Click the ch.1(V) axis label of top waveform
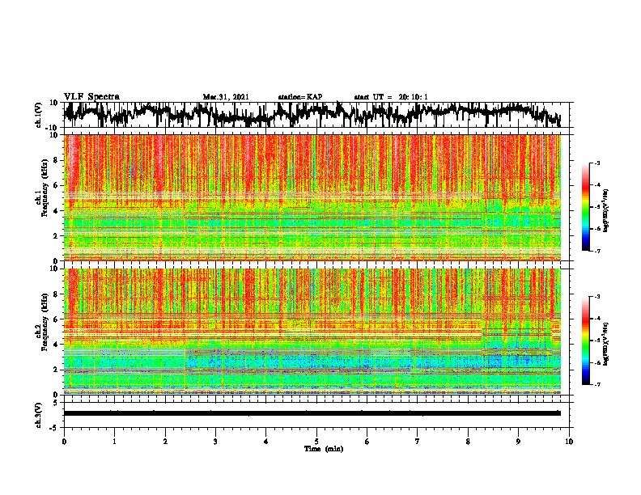The width and height of the screenshot is (641, 495). point(39,115)
